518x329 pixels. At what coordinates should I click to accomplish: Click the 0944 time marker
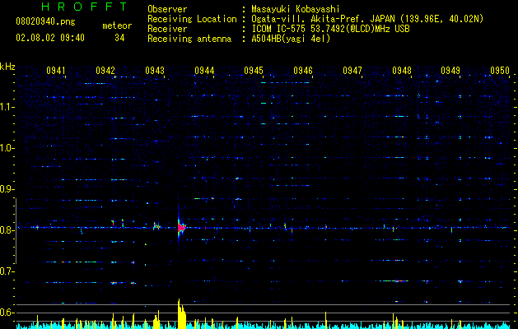click(204, 71)
